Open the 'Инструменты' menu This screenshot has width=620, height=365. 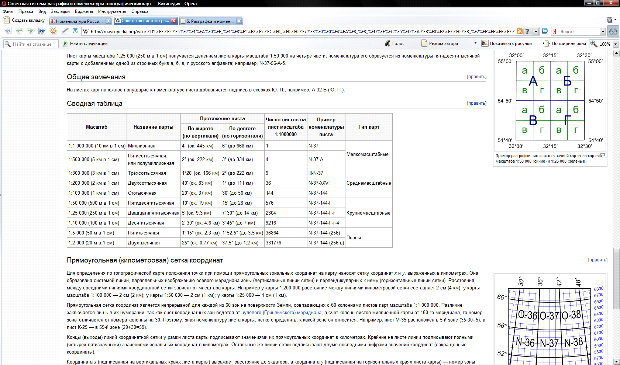click(x=112, y=11)
